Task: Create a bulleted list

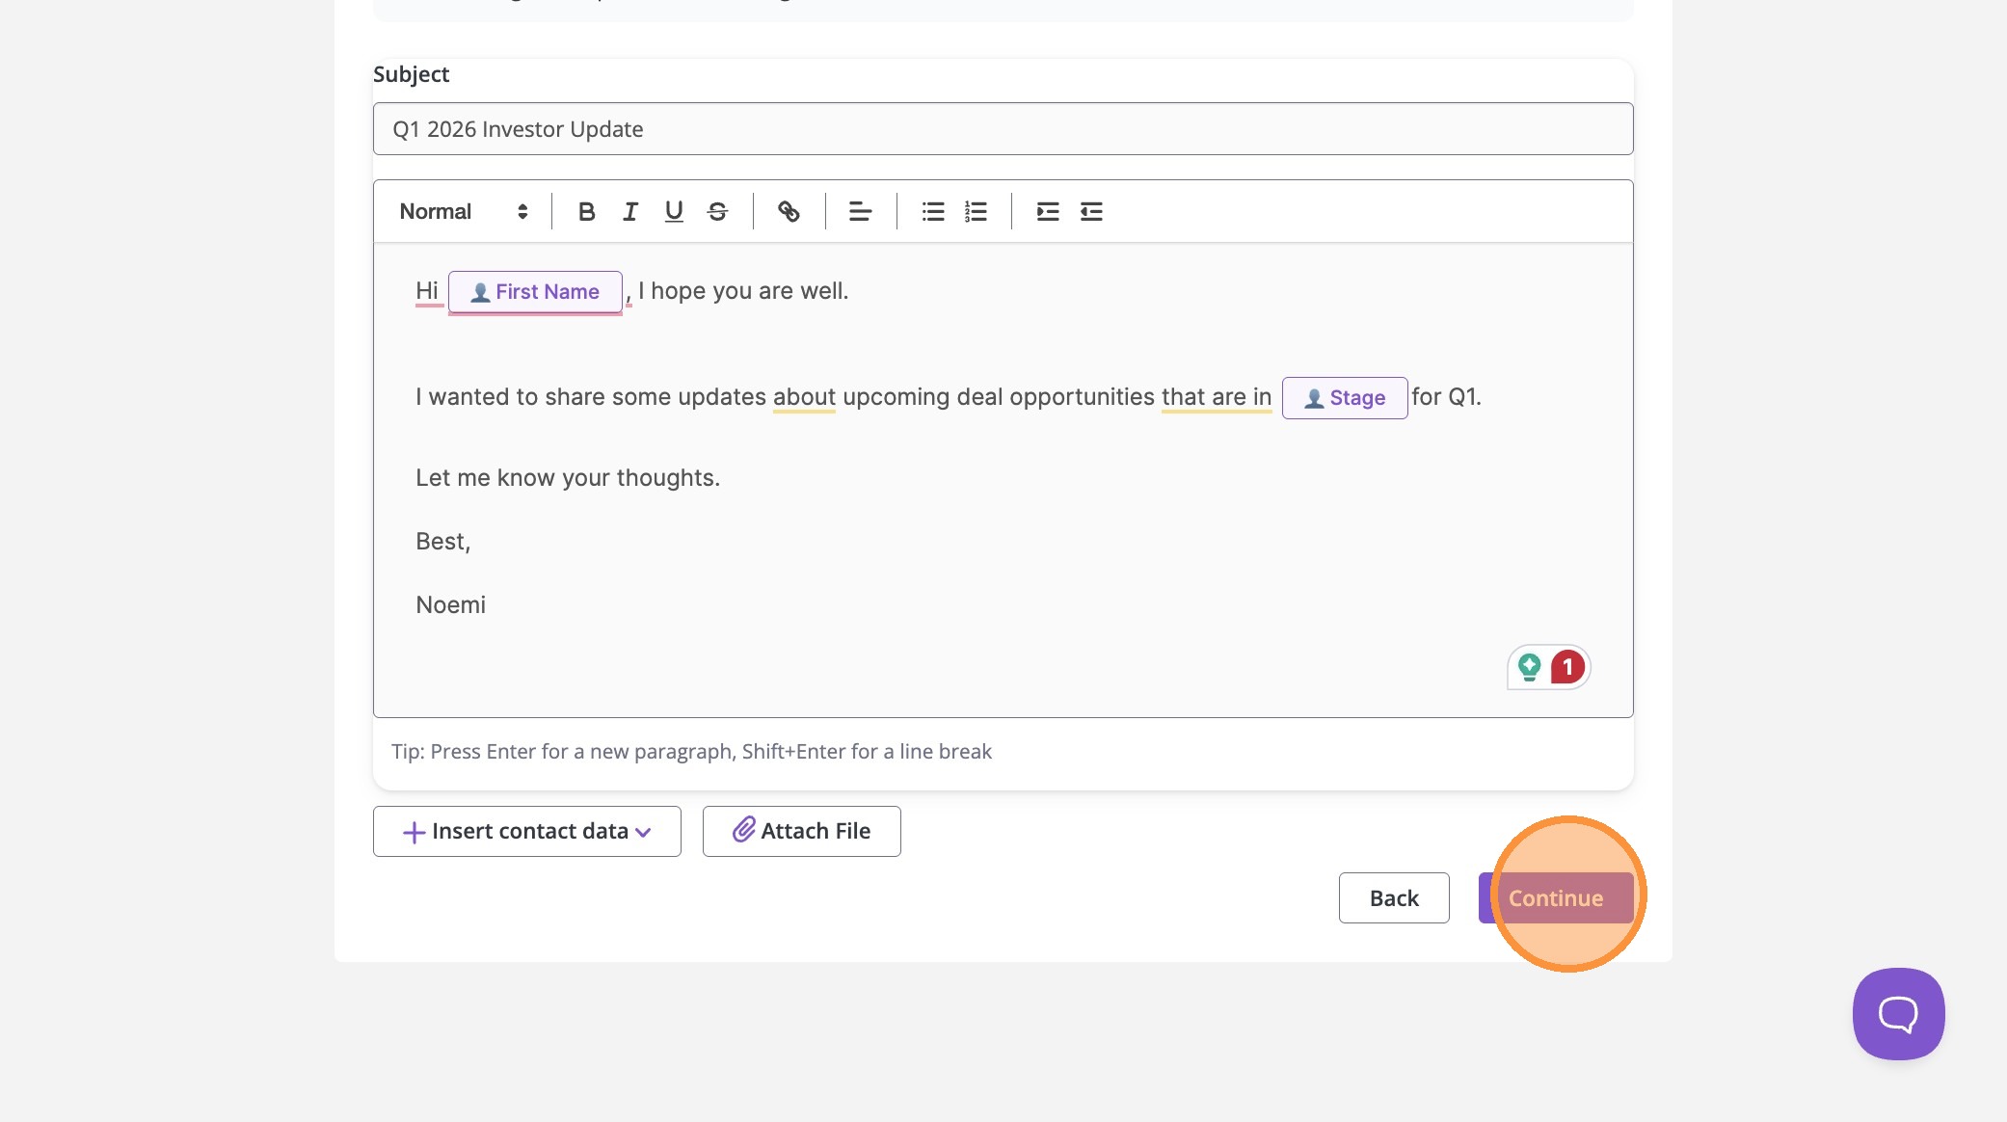Action: 932,211
